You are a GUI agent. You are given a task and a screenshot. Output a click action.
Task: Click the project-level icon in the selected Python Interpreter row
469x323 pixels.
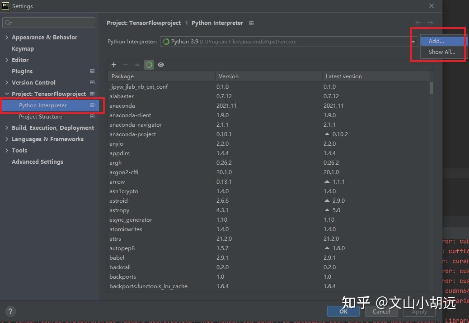[93, 105]
